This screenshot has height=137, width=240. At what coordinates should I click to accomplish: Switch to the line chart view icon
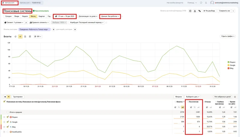click(x=20, y=36)
